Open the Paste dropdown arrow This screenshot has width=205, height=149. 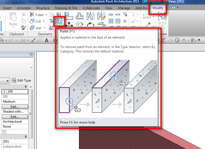coord(13,27)
